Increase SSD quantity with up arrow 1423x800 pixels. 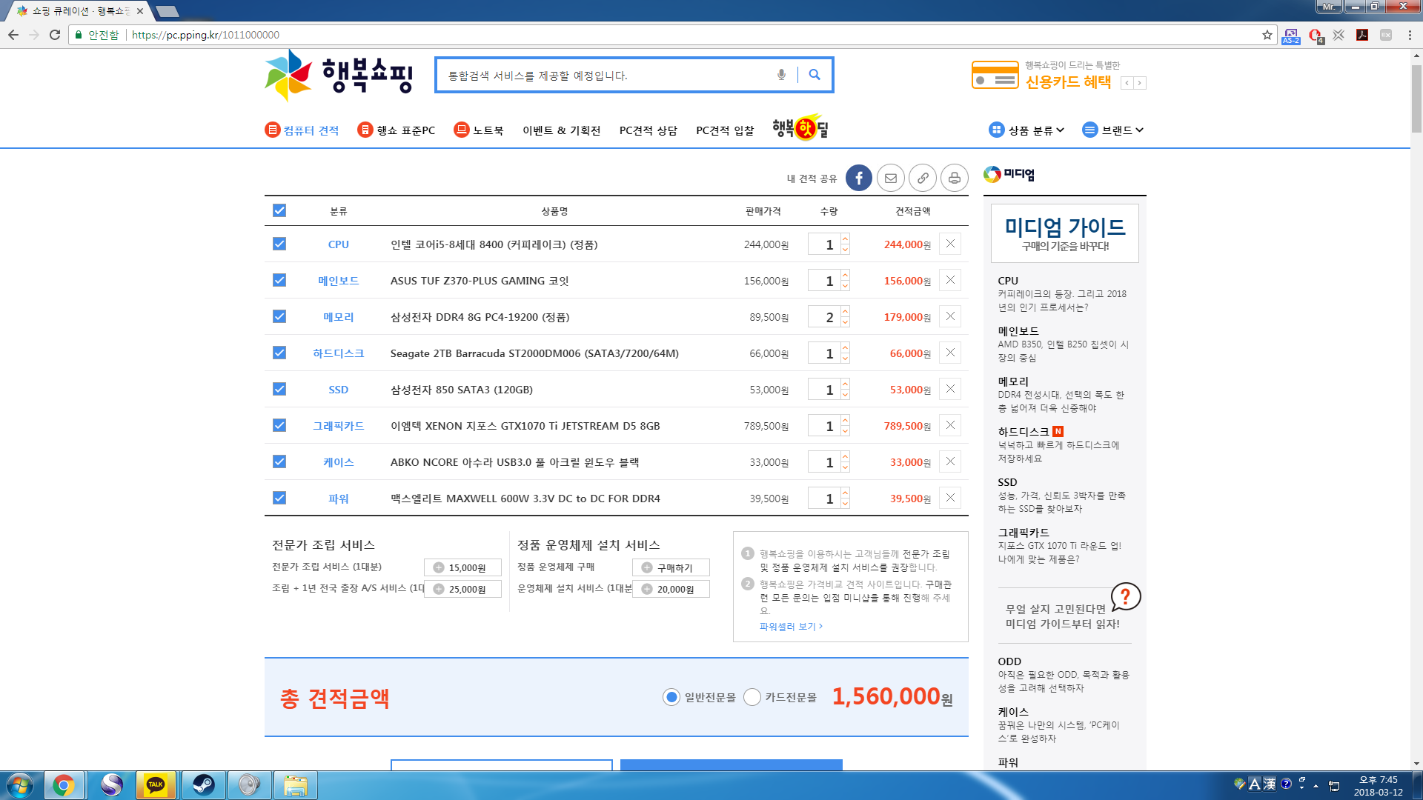pyautogui.click(x=845, y=384)
